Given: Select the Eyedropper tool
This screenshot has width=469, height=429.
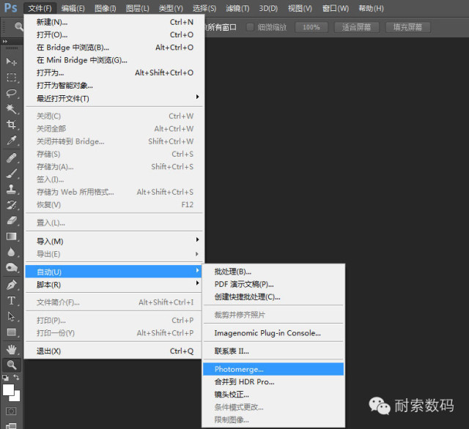Looking at the screenshot, I should tap(12, 140).
